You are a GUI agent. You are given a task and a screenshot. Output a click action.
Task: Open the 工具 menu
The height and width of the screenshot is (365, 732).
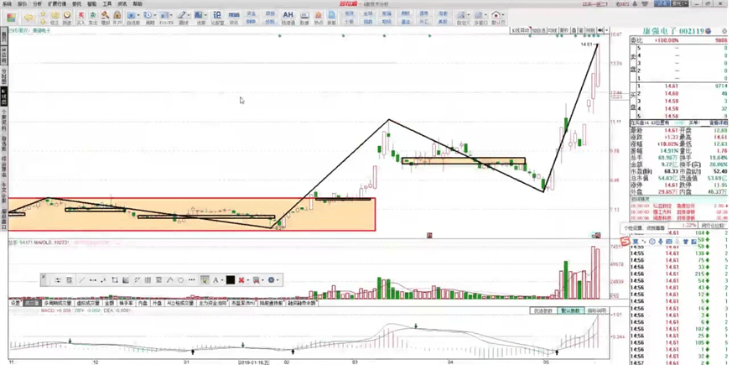[106, 4]
